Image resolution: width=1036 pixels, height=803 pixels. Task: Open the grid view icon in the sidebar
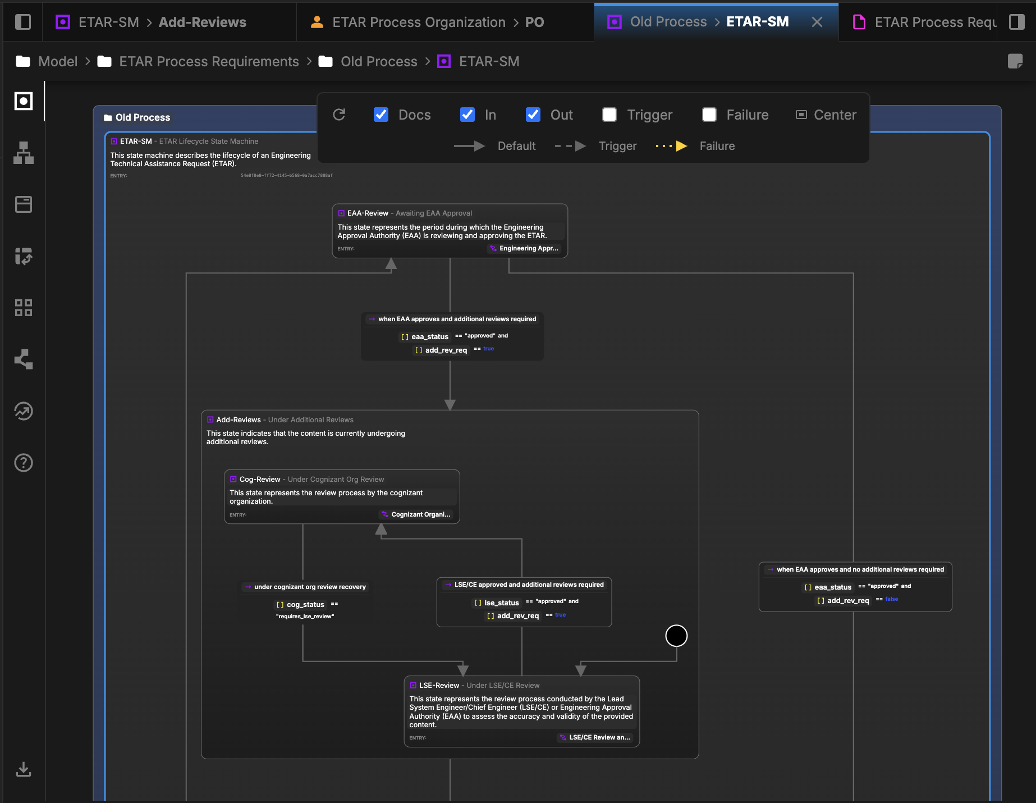tap(23, 307)
